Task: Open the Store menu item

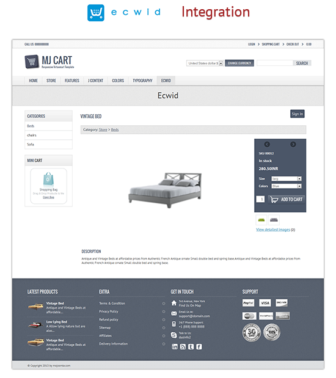Action: click(51, 81)
